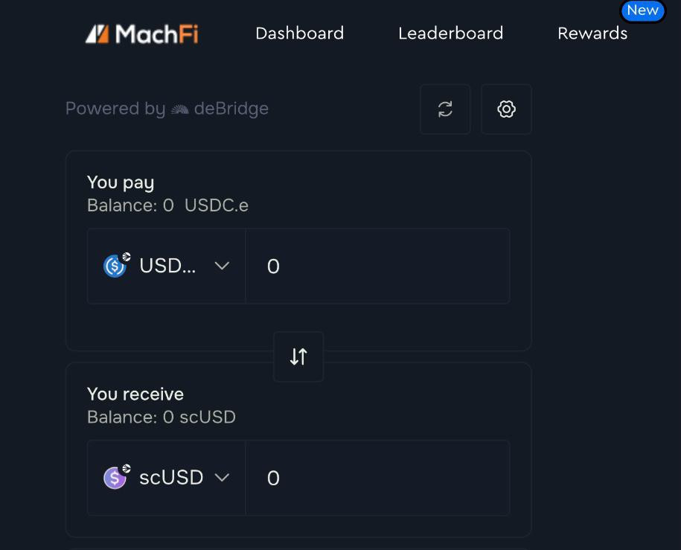Expand the scUSD token dropdown chevron
681x550 pixels.
222,477
